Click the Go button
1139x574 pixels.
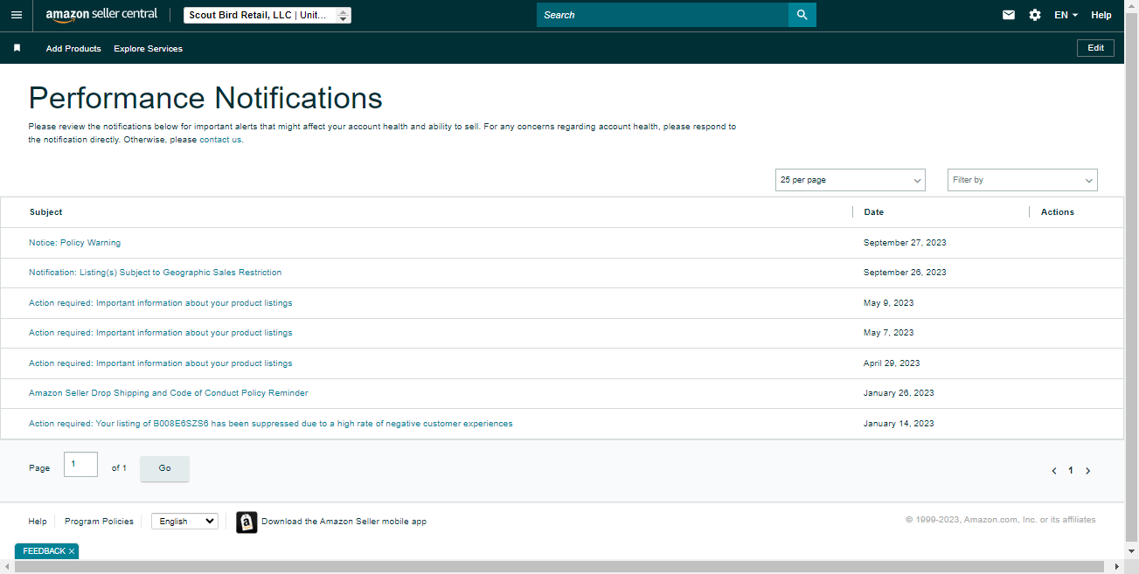pos(164,468)
